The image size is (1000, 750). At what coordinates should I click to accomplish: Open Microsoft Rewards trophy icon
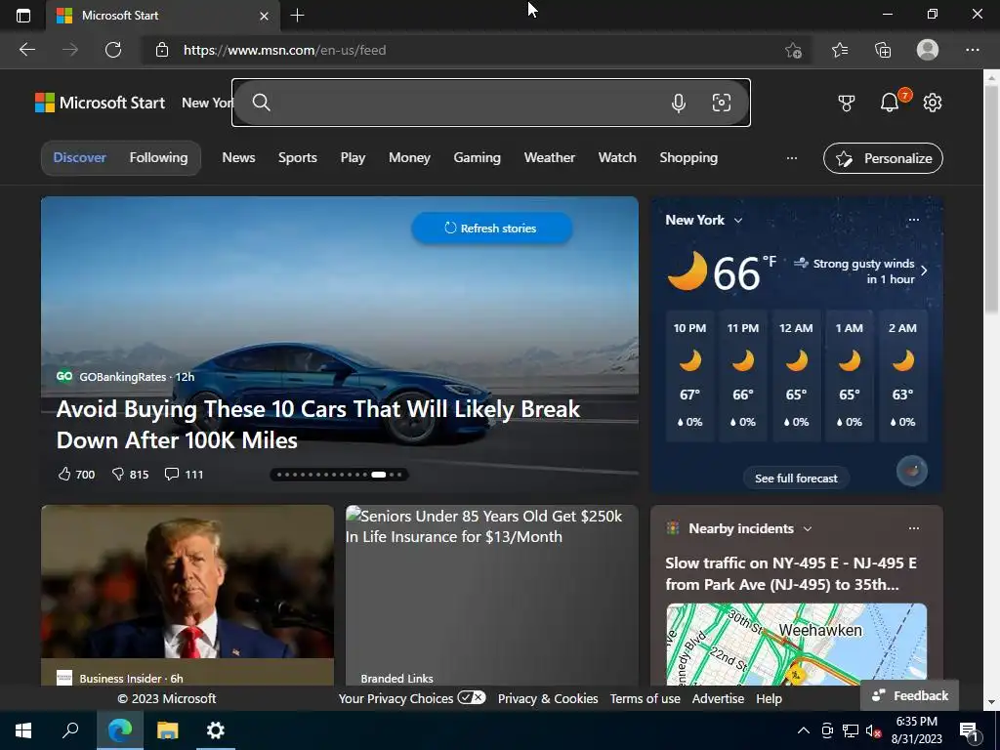[847, 103]
